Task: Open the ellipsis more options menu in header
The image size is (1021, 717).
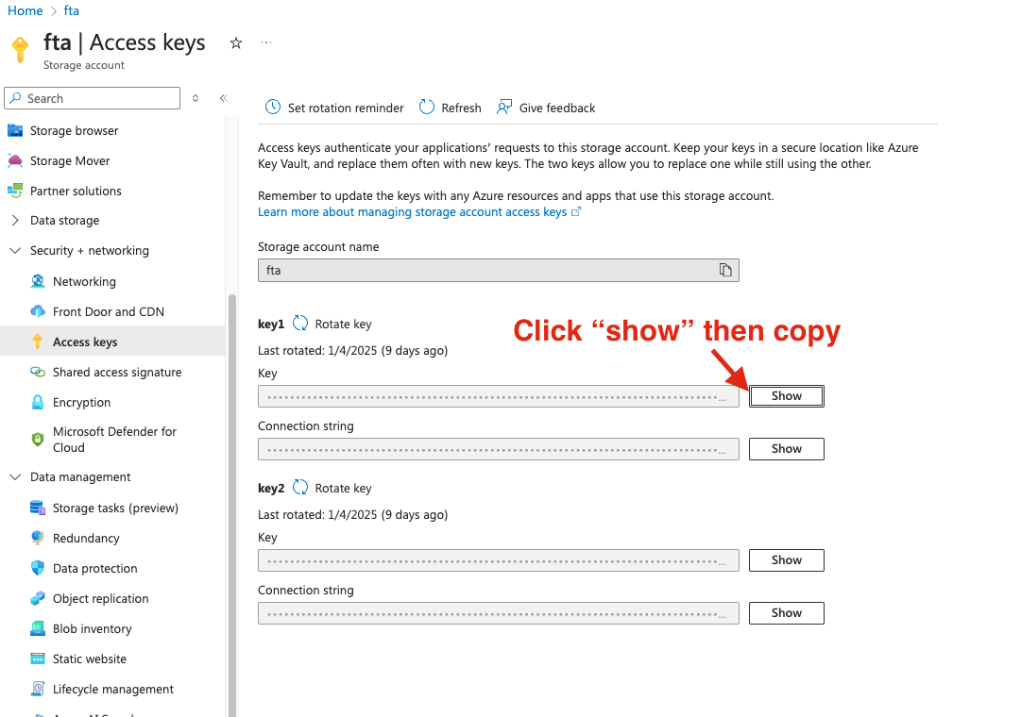Action: click(x=265, y=42)
